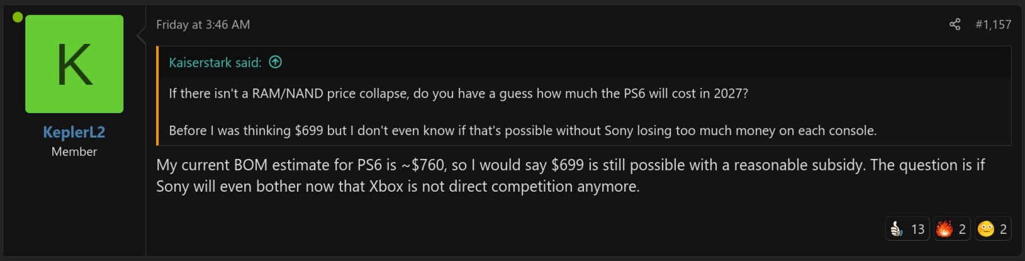Click the Friday at 3:46 AM timestamp

tap(203, 25)
